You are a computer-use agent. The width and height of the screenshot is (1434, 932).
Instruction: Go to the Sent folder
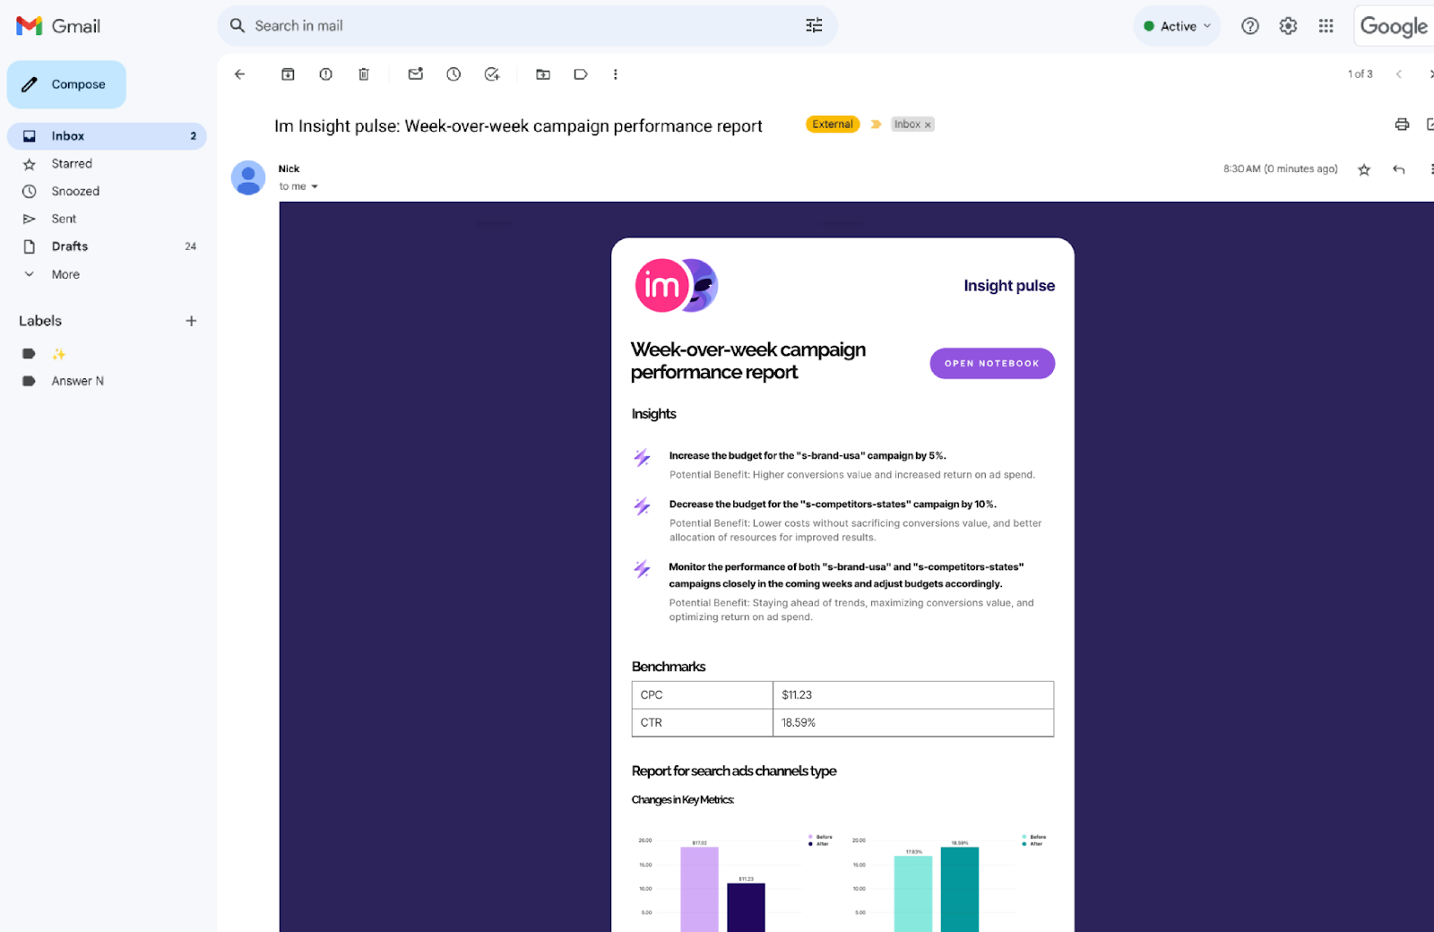tap(64, 219)
